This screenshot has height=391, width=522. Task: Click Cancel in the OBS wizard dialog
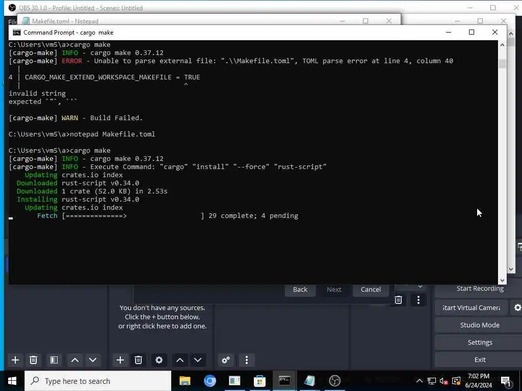pos(371,290)
